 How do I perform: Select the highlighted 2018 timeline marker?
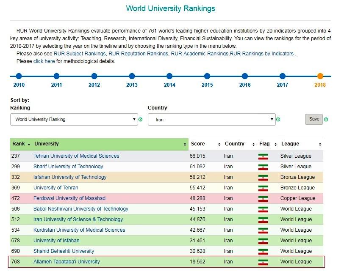tap(320, 76)
